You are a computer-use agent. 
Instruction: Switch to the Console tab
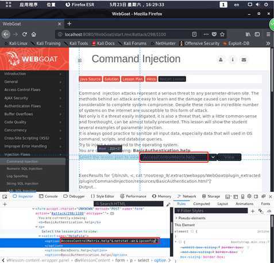48,197
